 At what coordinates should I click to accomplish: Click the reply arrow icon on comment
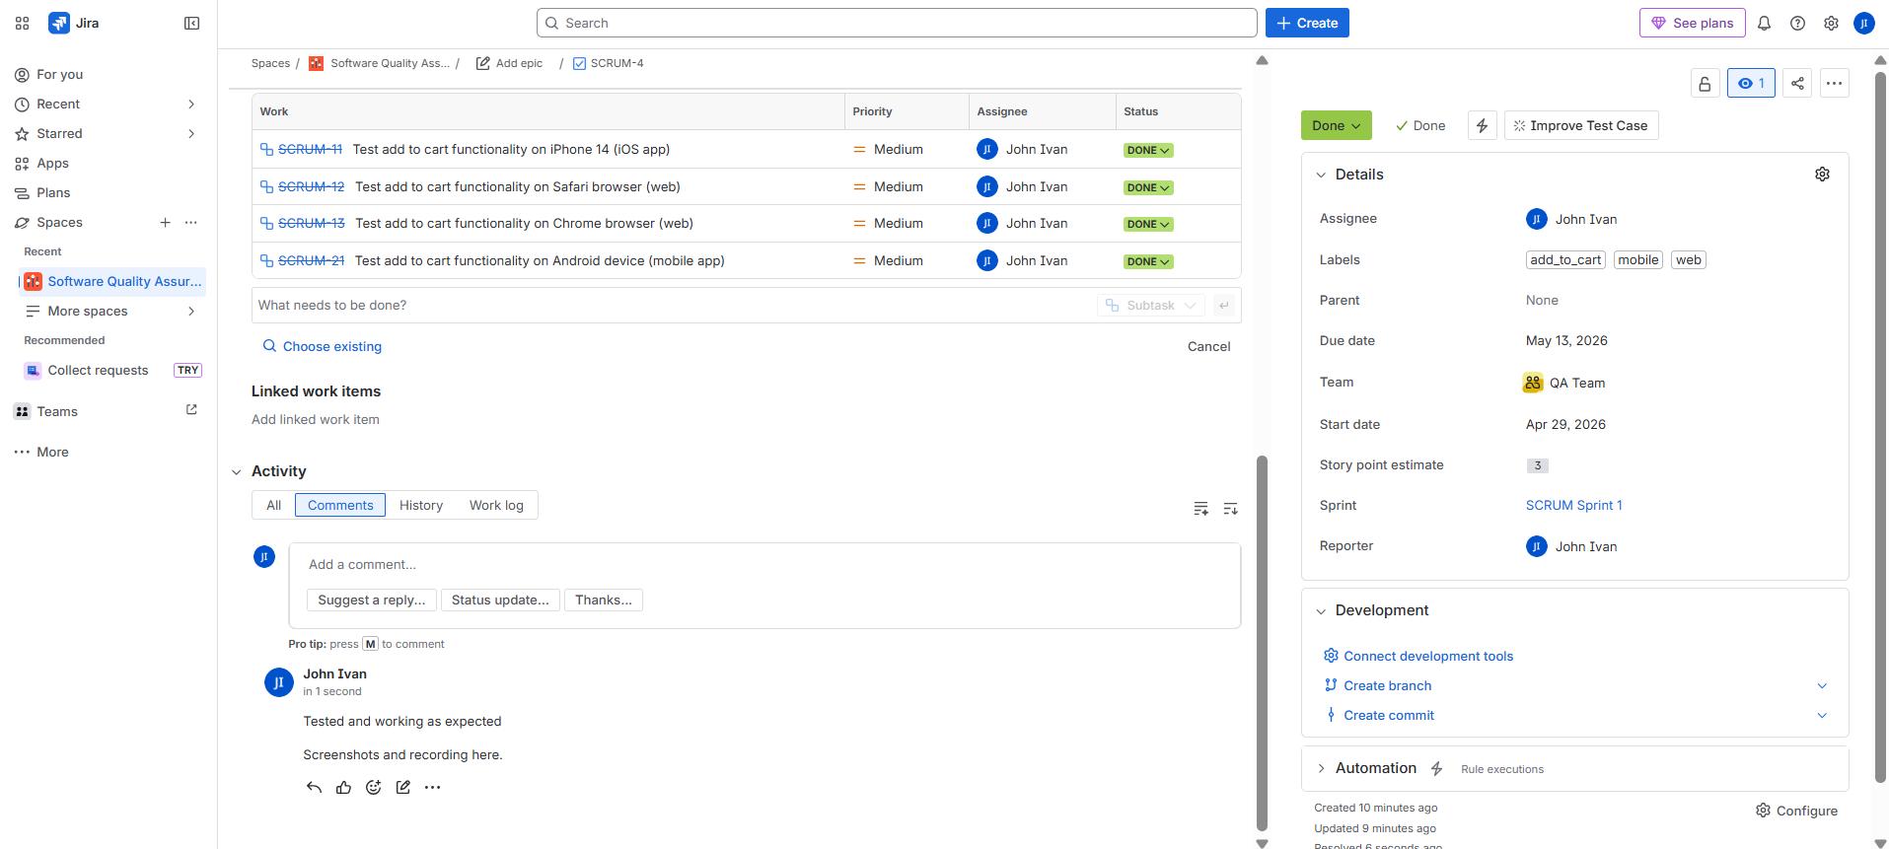(x=314, y=787)
